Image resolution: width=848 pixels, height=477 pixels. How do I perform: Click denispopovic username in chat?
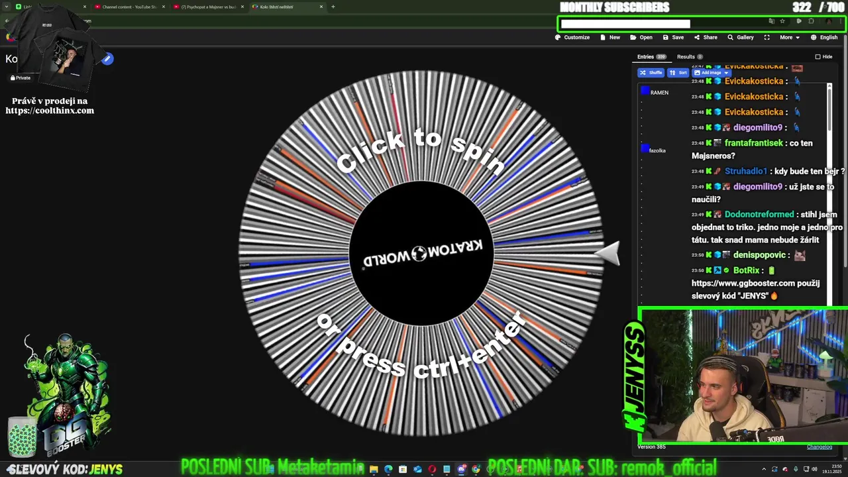click(759, 255)
